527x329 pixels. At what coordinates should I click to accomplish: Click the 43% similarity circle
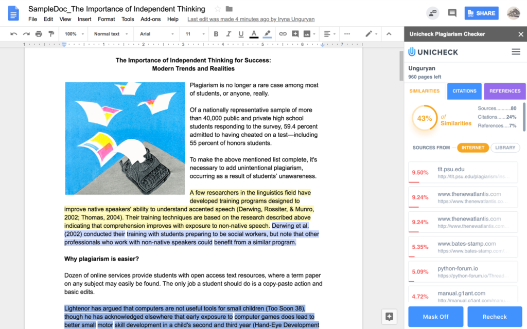point(424,118)
